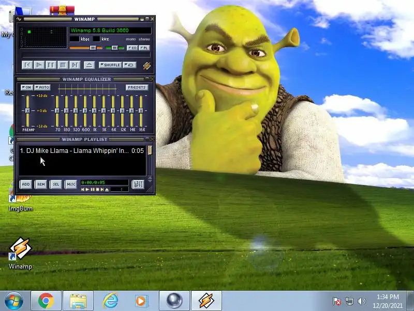Open the playlist MISC menu
The image size is (414, 311).
[x=71, y=184]
